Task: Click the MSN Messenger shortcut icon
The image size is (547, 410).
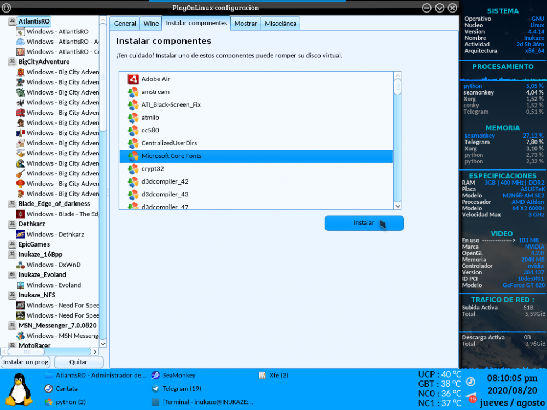Action: pos(20,336)
